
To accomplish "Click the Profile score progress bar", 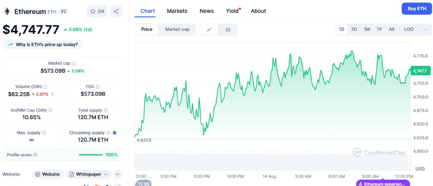I will (x=91, y=155).
